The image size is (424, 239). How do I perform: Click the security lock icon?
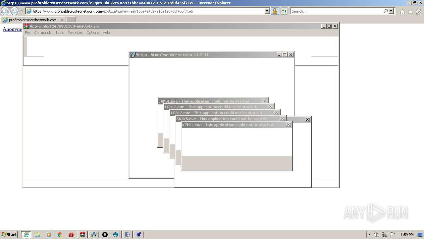click(x=275, y=11)
